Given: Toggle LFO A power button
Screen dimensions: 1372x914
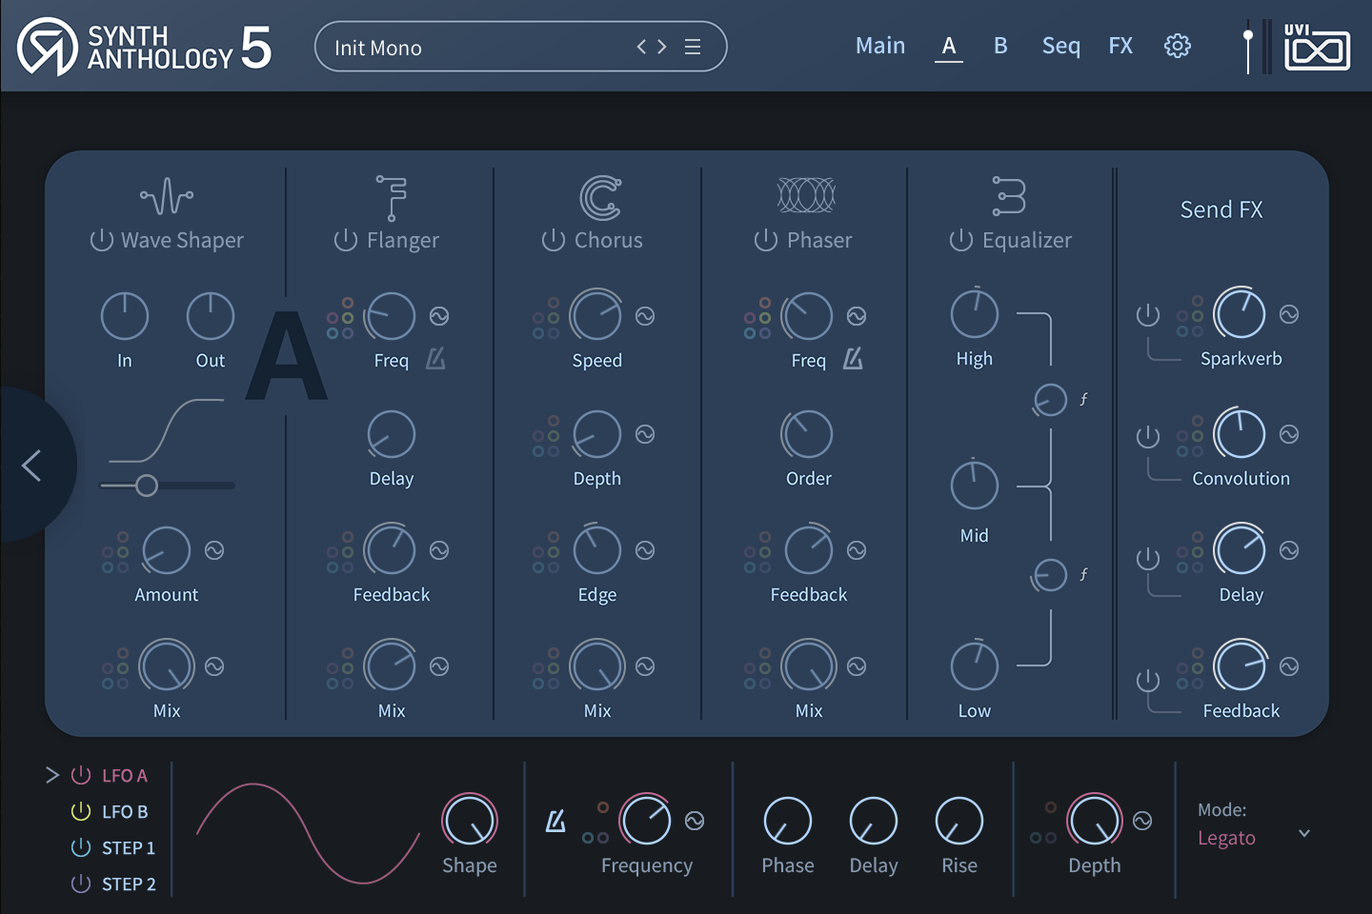Looking at the screenshot, I should (x=81, y=775).
